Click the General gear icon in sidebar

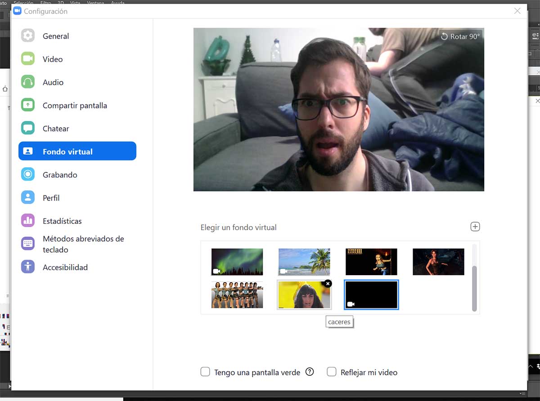28,36
